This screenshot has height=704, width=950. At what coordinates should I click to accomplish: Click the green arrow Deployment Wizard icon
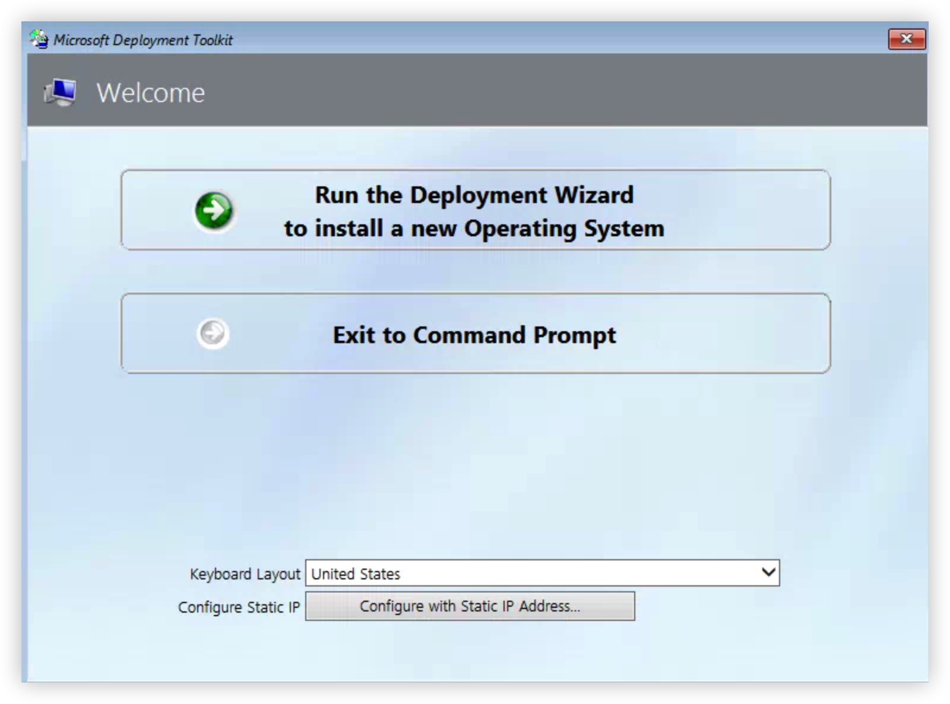pyautogui.click(x=214, y=210)
